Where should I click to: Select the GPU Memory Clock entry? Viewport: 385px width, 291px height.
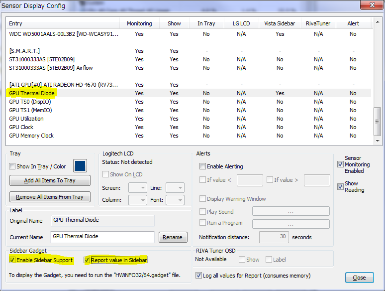31,136
